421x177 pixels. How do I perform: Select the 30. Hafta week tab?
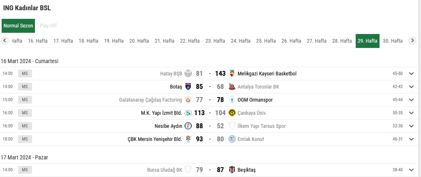point(393,41)
